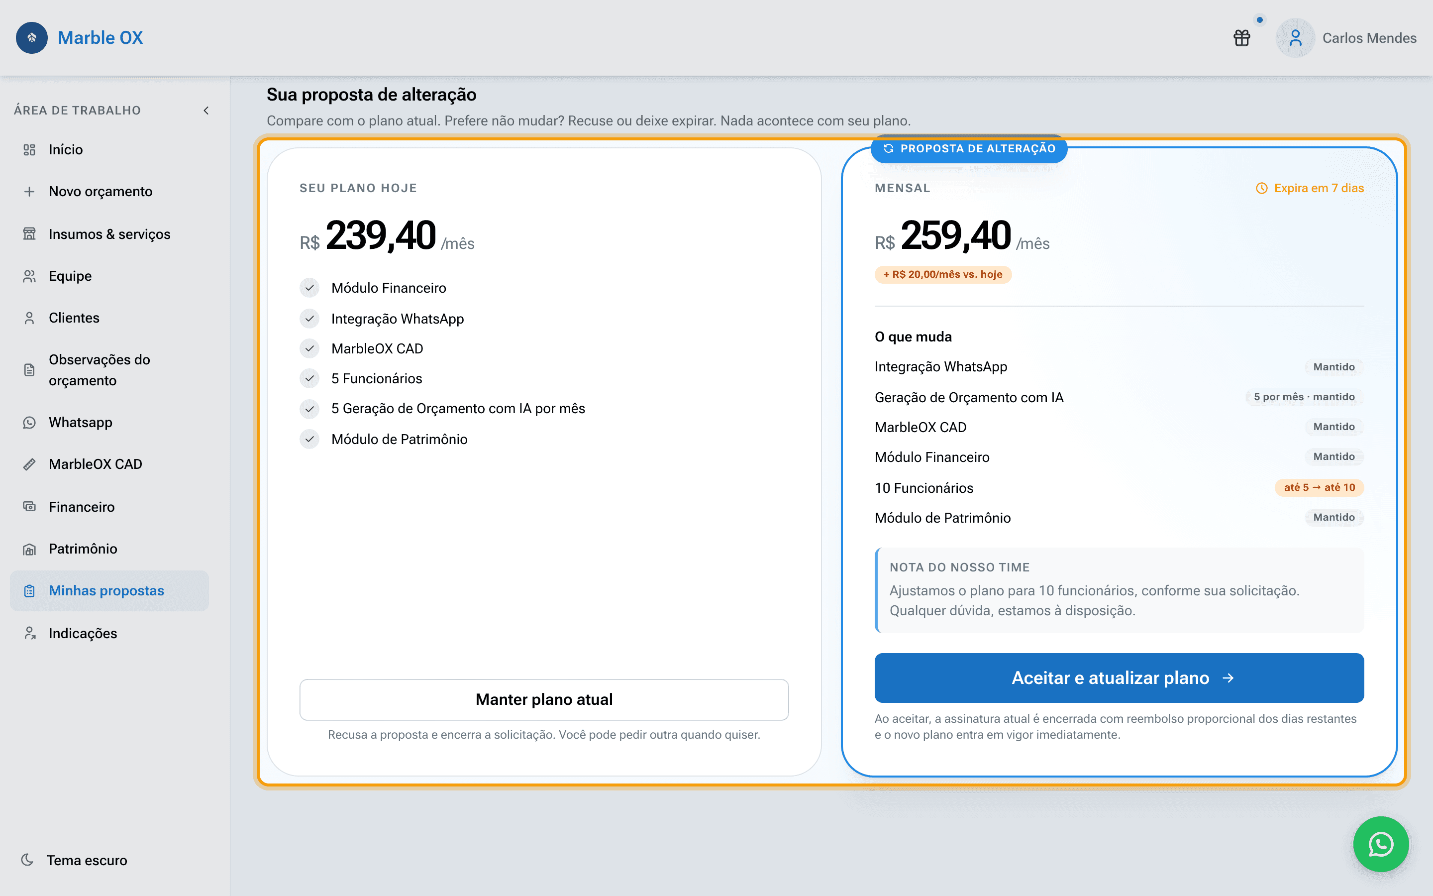
Task: Click the Módulo Financeiro checkmark
Action: pos(309,287)
